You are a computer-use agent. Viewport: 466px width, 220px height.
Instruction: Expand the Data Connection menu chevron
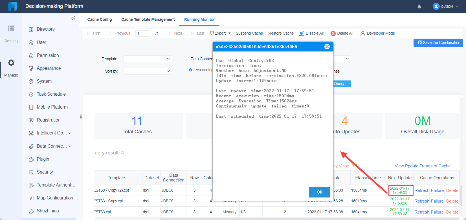70,146
